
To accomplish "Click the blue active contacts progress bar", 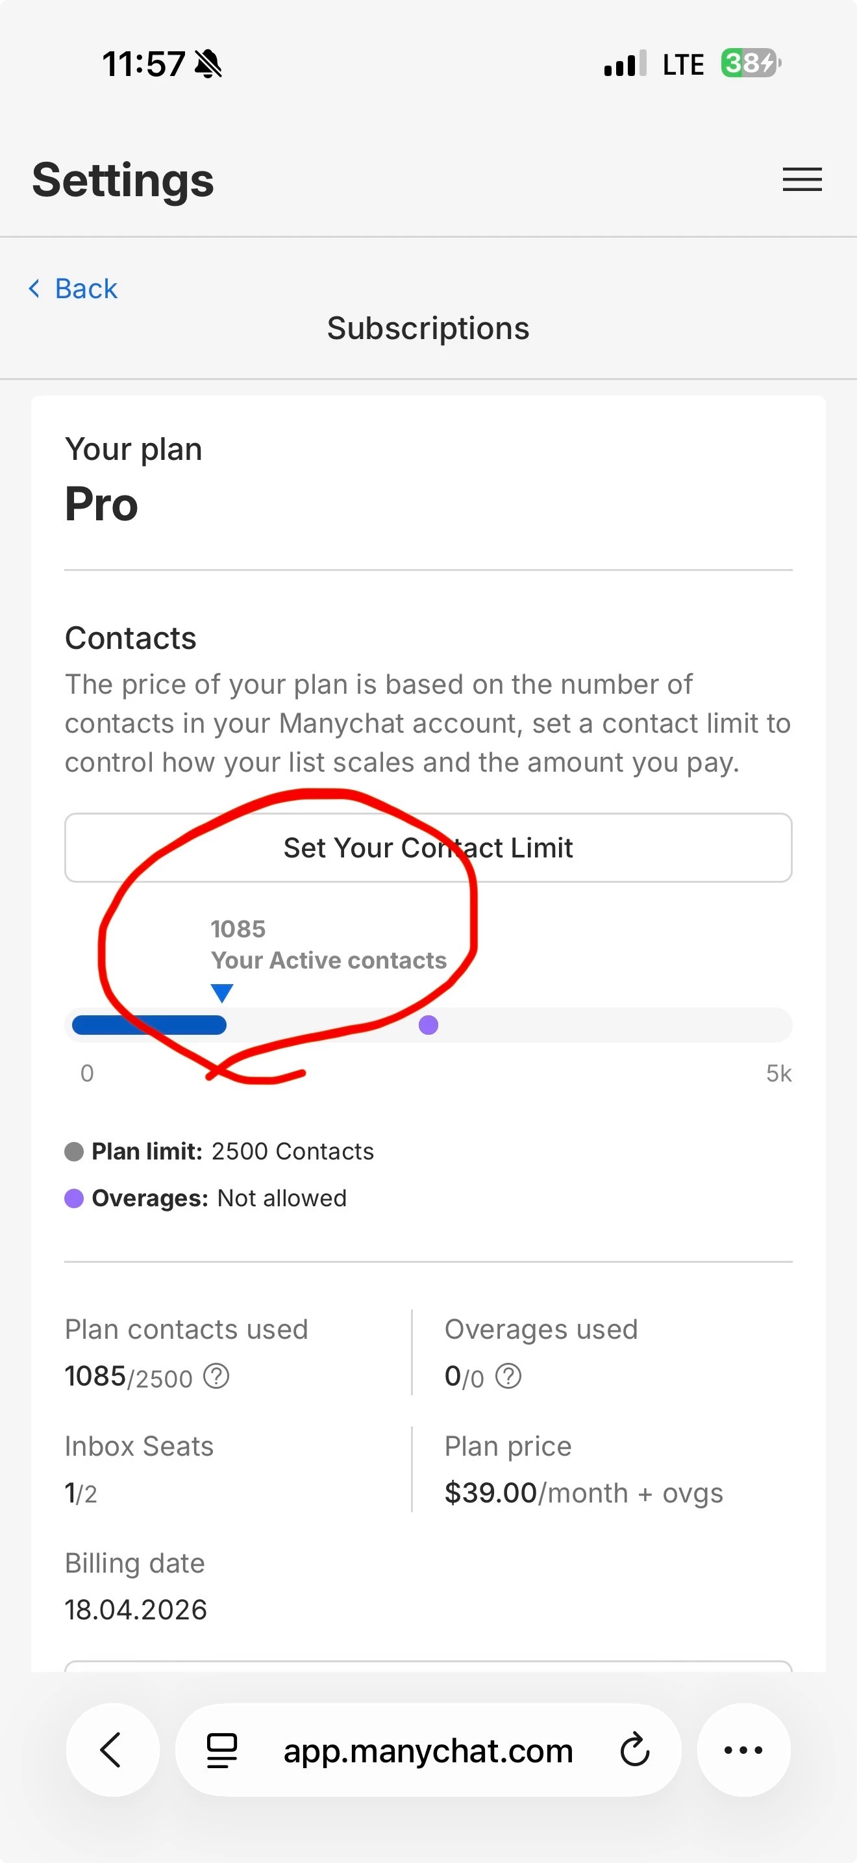I will click(149, 1025).
